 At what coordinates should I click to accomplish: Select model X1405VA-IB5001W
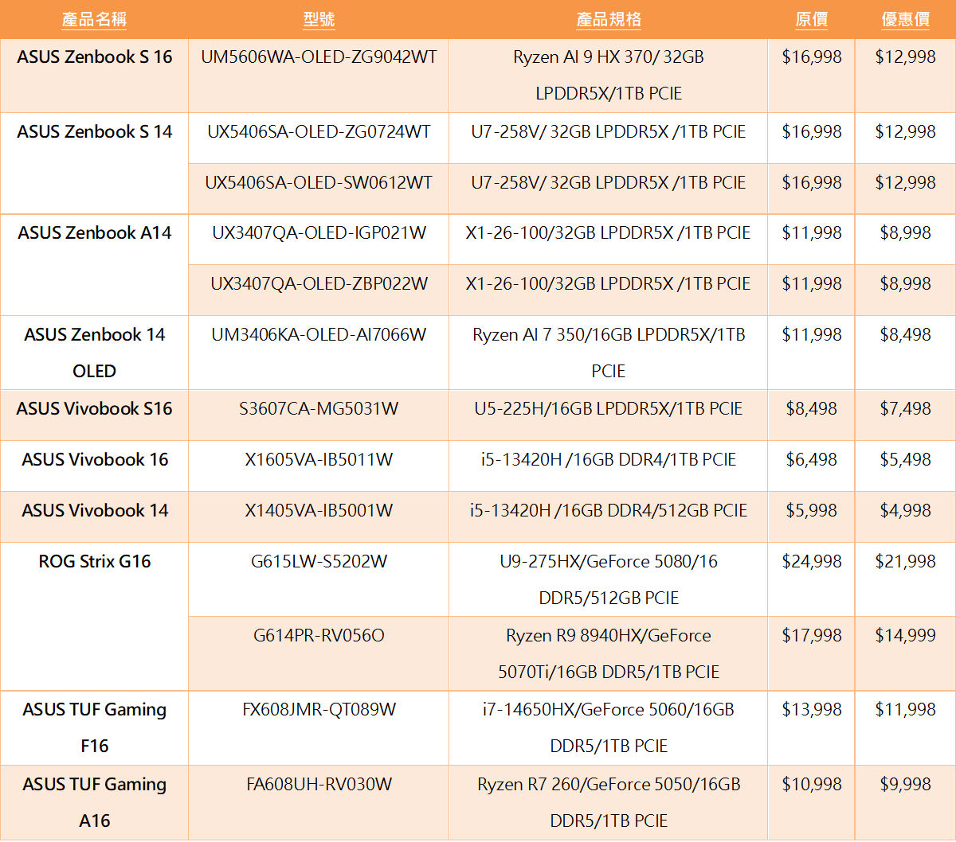[319, 510]
